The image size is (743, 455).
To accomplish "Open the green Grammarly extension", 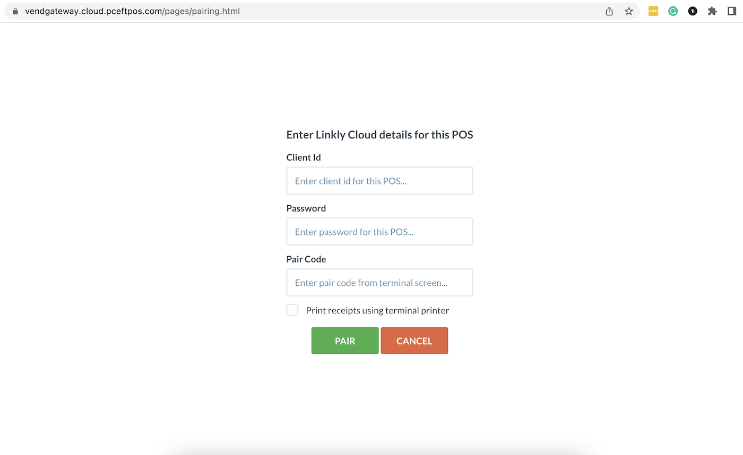I will coord(673,11).
